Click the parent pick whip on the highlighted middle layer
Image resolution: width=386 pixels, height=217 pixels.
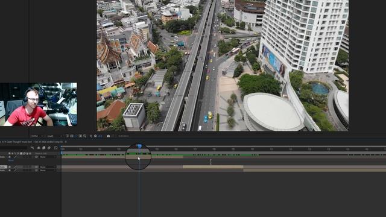[36, 167]
